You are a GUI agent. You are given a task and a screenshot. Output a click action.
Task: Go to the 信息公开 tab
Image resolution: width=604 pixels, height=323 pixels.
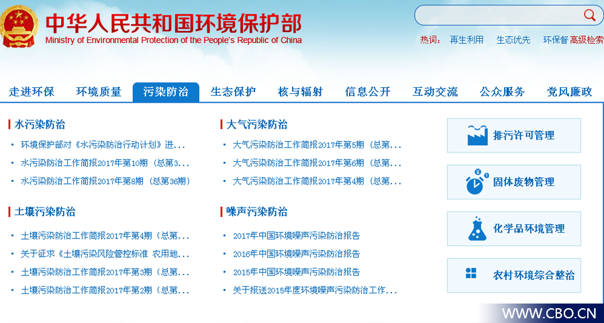pos(368,92)
